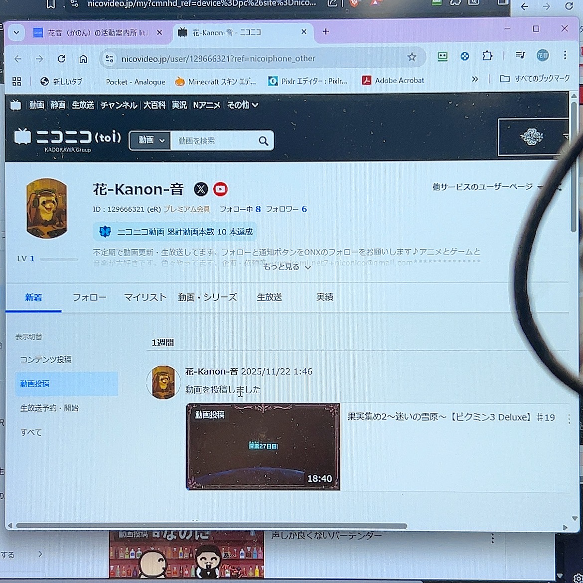The height and width of the screenshot is (583, 583).
Task: Open 他サービスのユーザーページ dropdown
Action: pyautogui.click(x=487, y=187)
